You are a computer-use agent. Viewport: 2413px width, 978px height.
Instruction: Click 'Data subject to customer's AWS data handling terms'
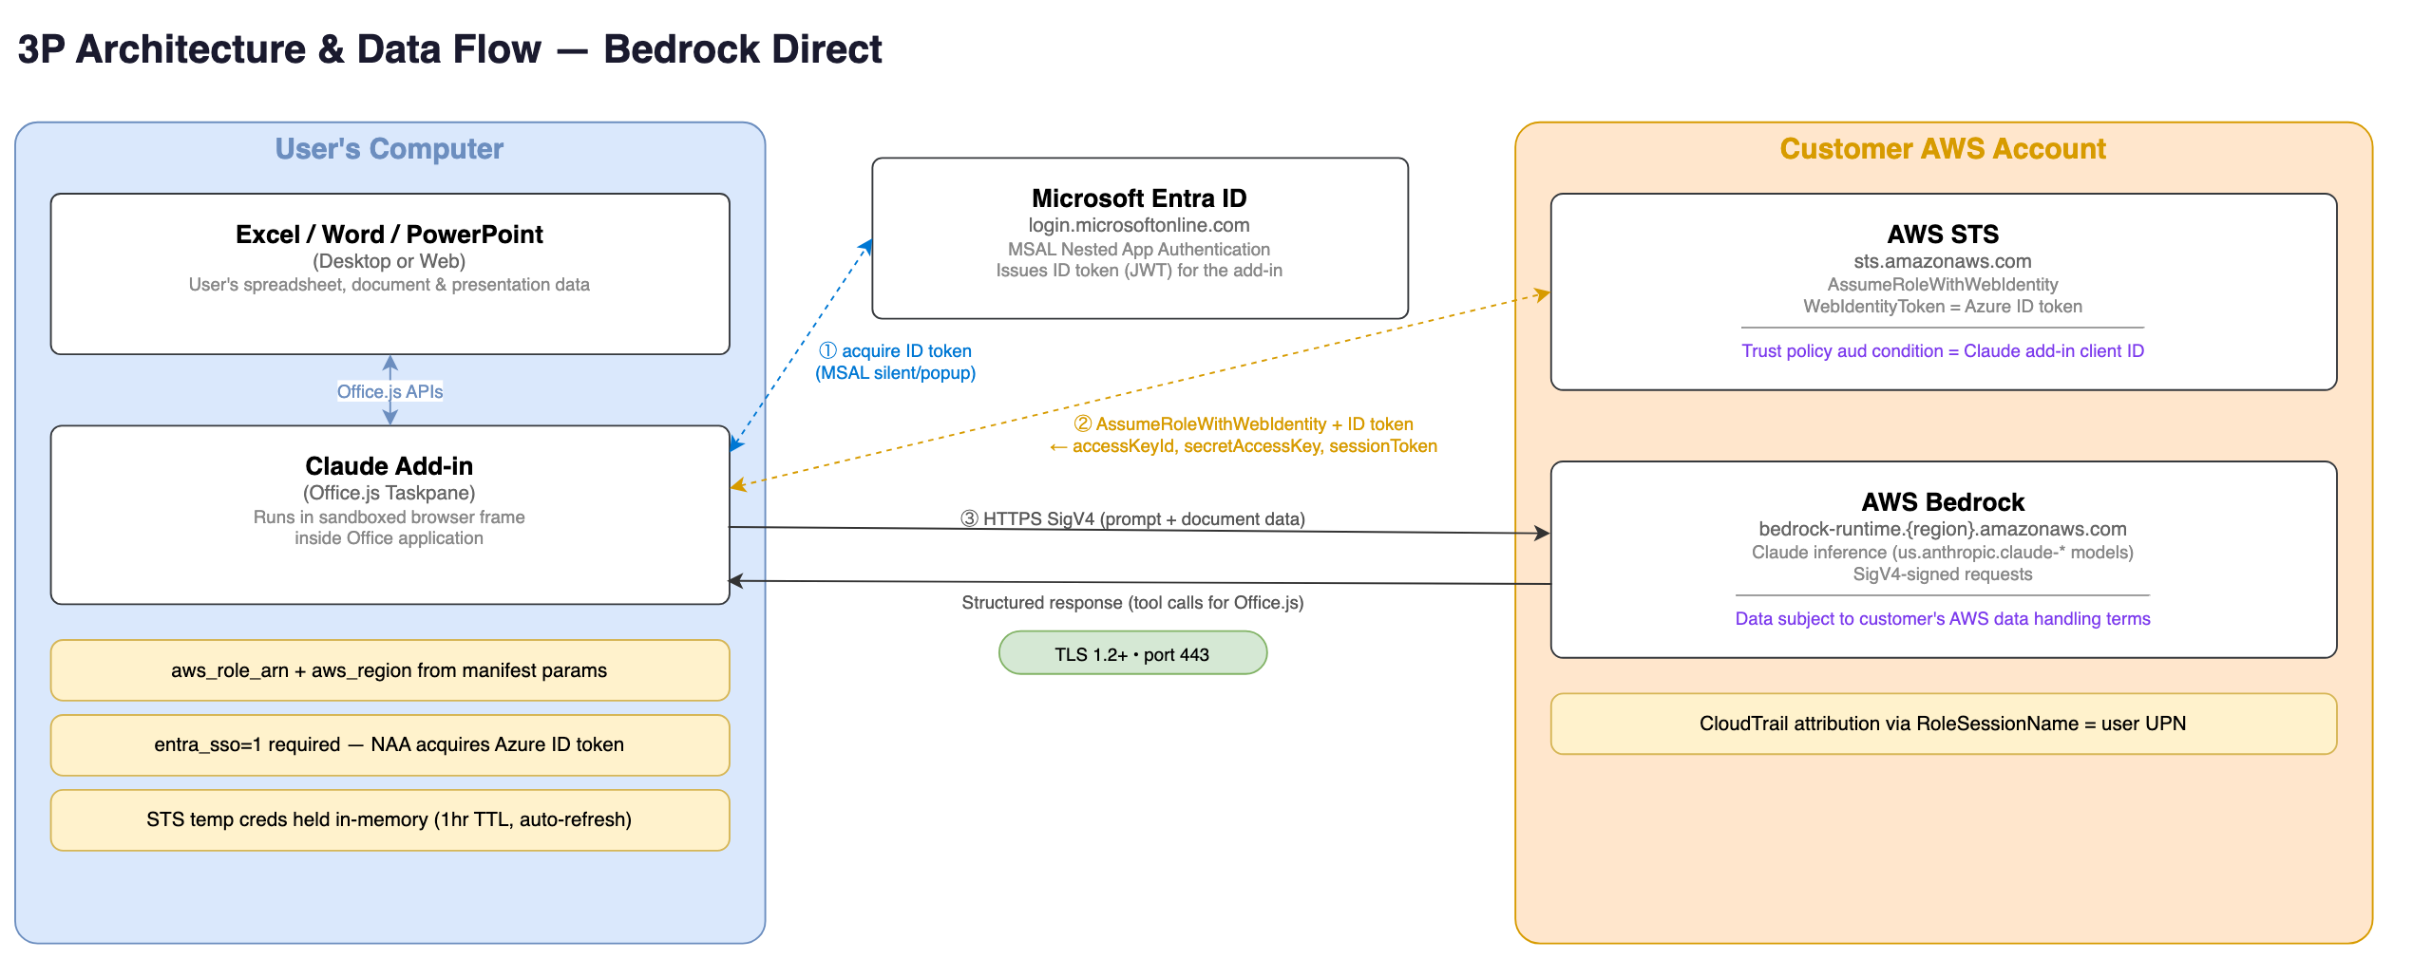pyautogui.click(x=1943, y=619)
